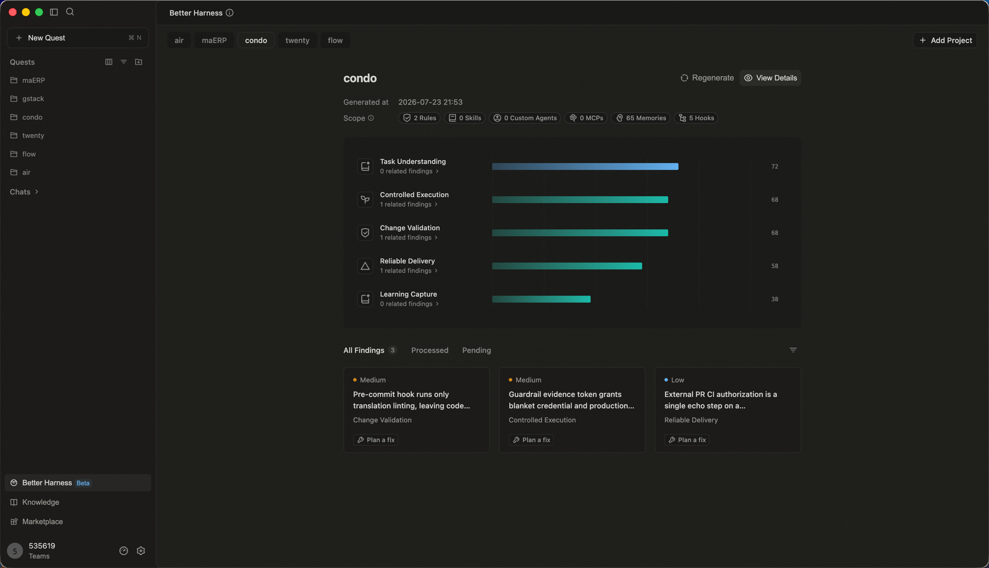Image resolution: width=989 pixels, height=568 pixels.
Task: Open Knowledge in the sidebar
Action: 78,502
